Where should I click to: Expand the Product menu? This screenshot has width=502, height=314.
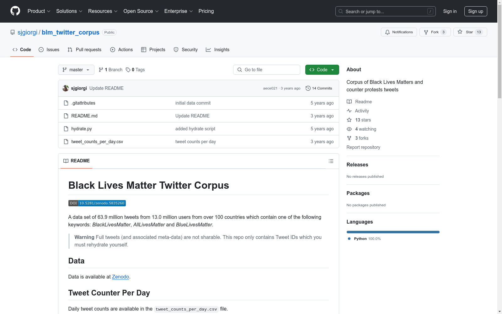point(39,11)
